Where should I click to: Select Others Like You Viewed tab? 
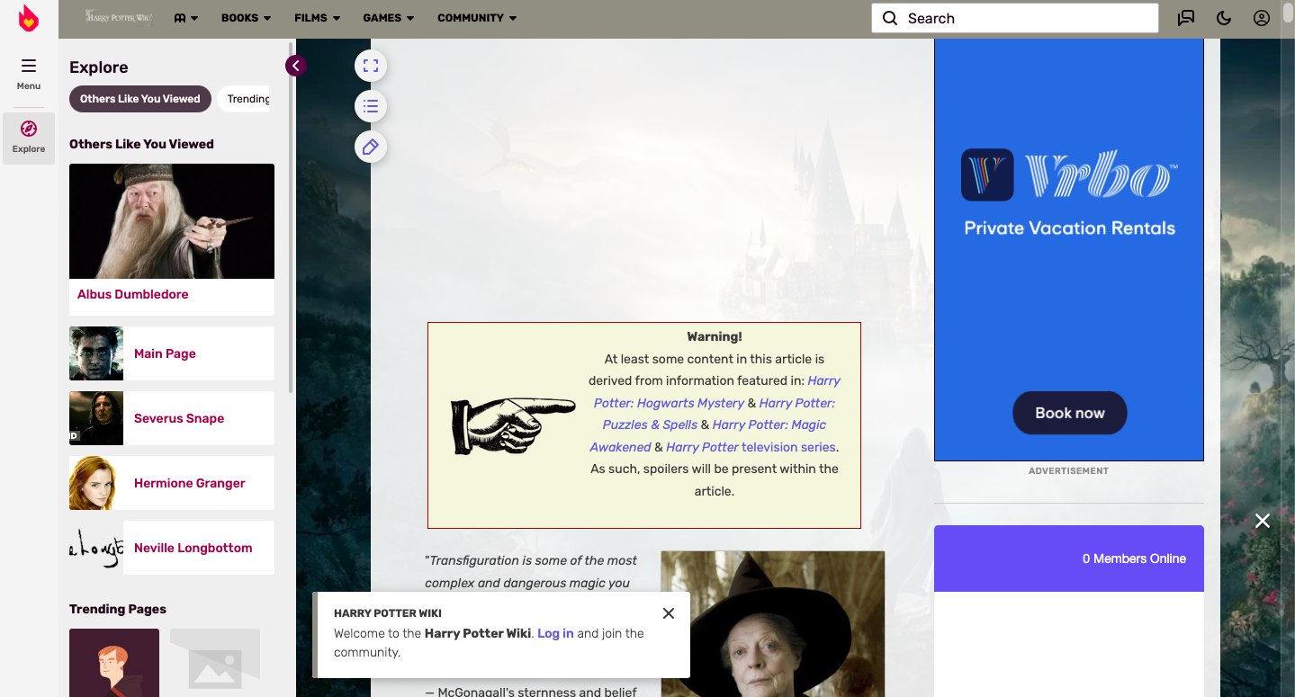140,99
